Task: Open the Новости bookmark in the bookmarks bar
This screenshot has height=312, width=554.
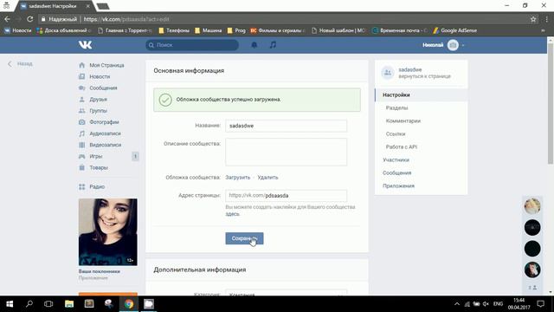Action: 18,30
